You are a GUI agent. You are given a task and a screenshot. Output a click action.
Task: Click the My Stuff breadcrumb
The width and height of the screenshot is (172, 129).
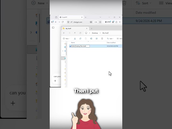coord(105,33)
